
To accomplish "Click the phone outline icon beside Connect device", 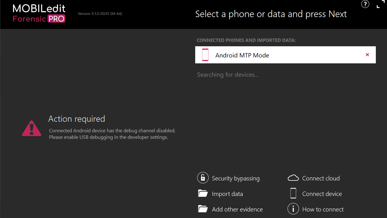I will click(x=293, y=193).
